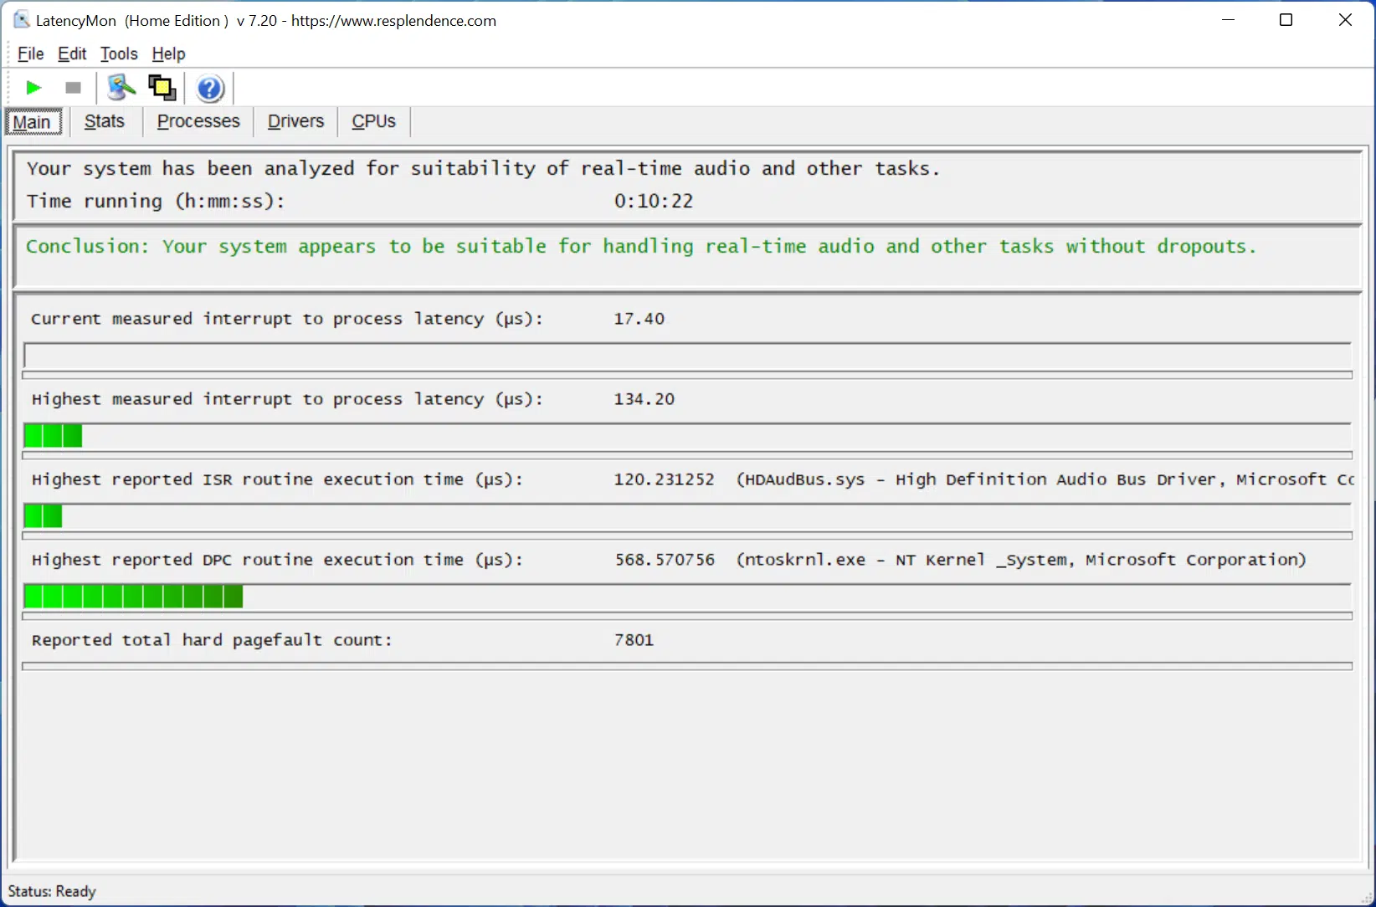1376x907 pixels.
Task: Switch to the Processes tab
Action: [198, 121]
